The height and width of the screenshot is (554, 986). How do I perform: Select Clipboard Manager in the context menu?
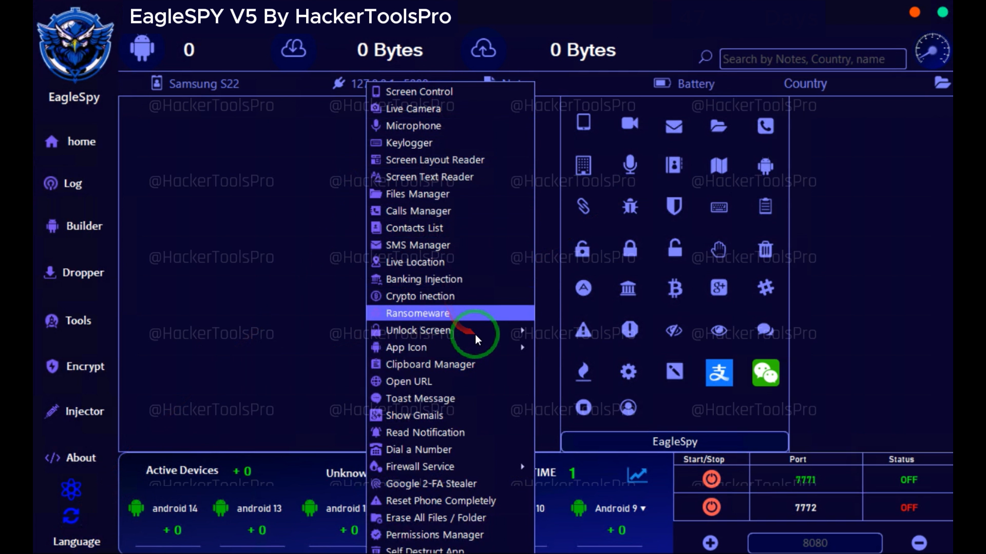pos(430,364)
